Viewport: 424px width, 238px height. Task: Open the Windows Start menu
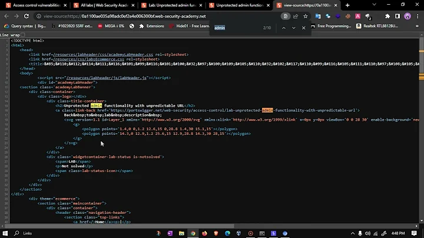point(5,233)
